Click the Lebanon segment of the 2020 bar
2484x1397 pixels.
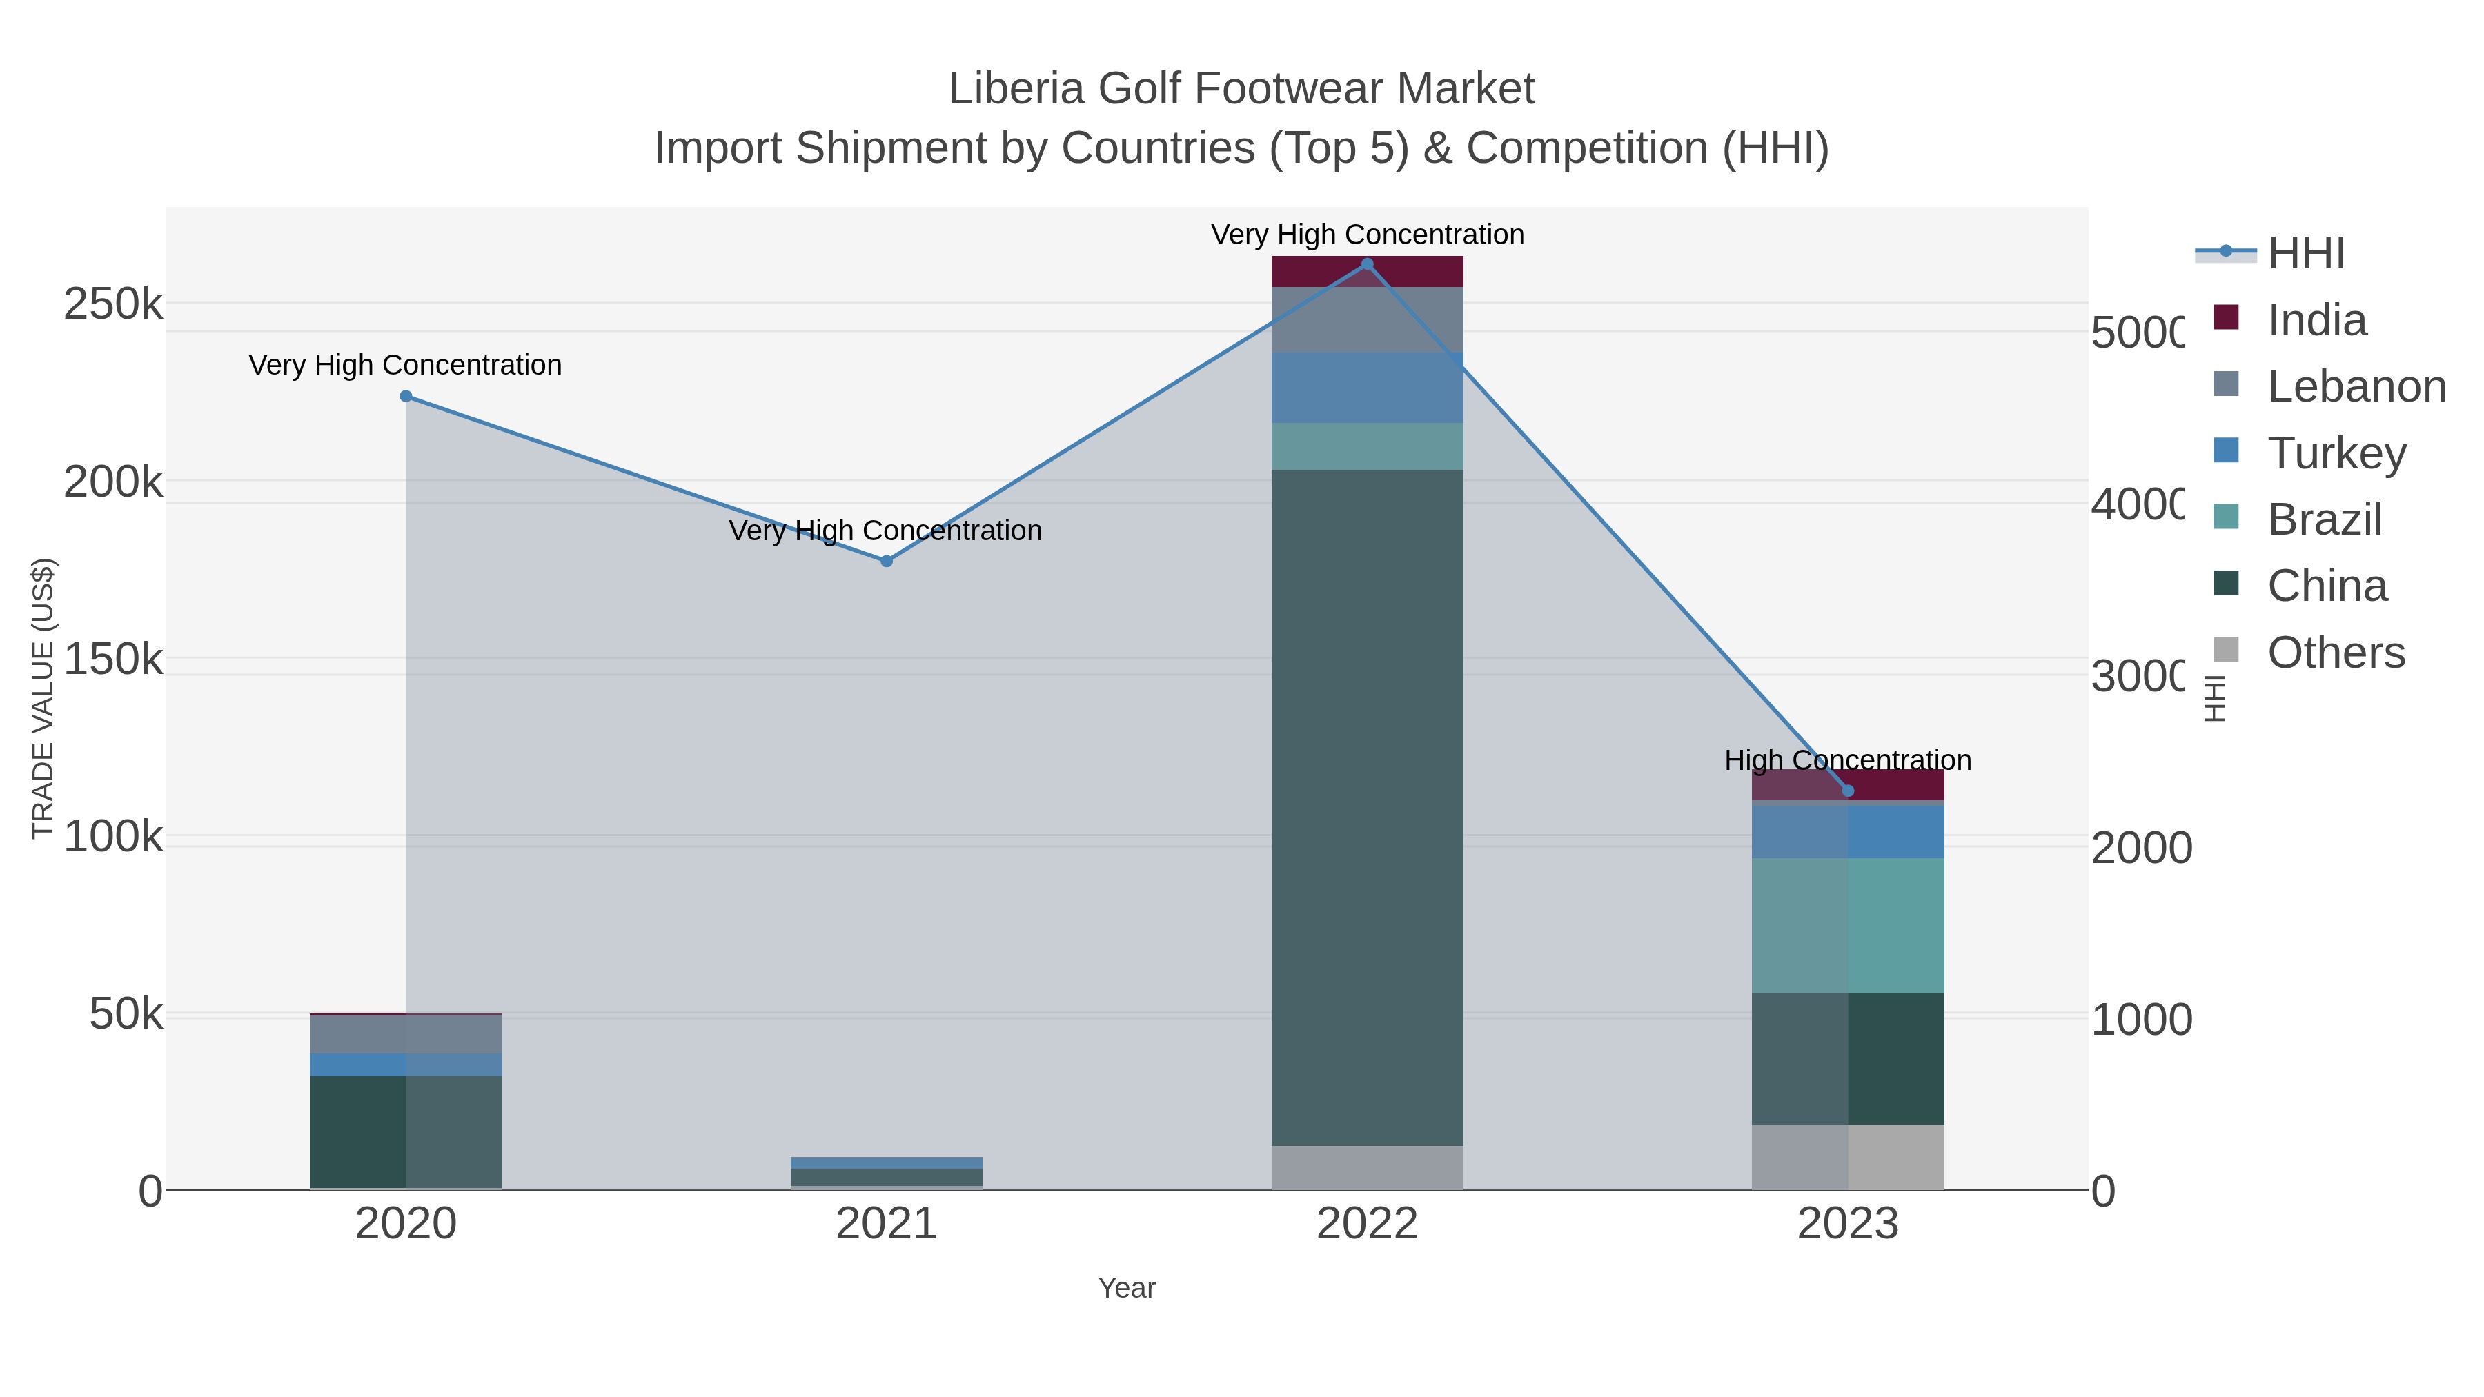click(406, 1035)
